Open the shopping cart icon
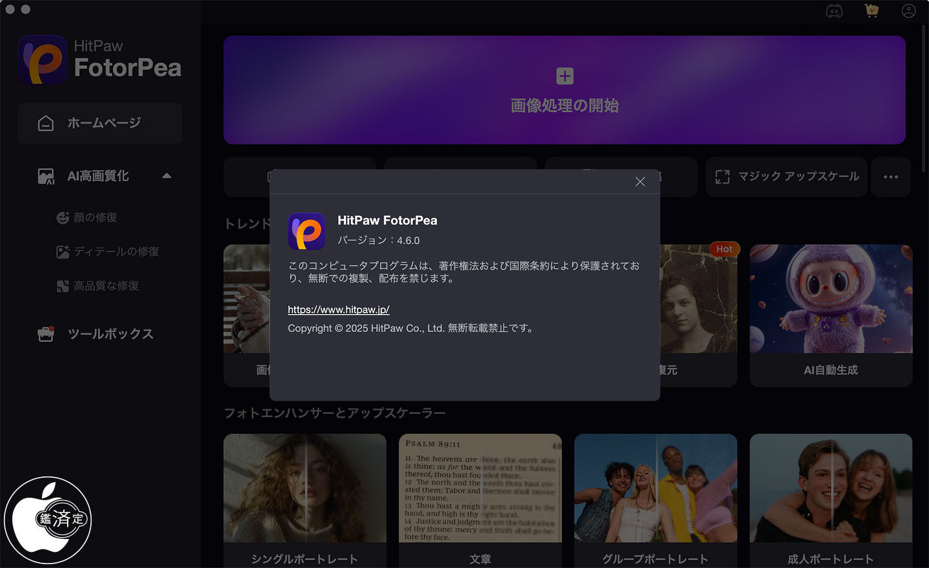This screenshot has width=929, height=568. pyautogui.click(x=872, y=11)
